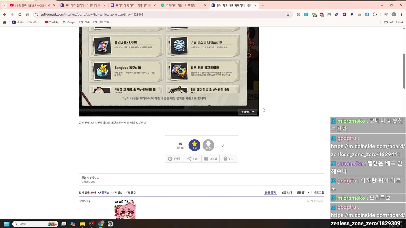Click commenter nickname 맛설탕

(x=83, y=201)
